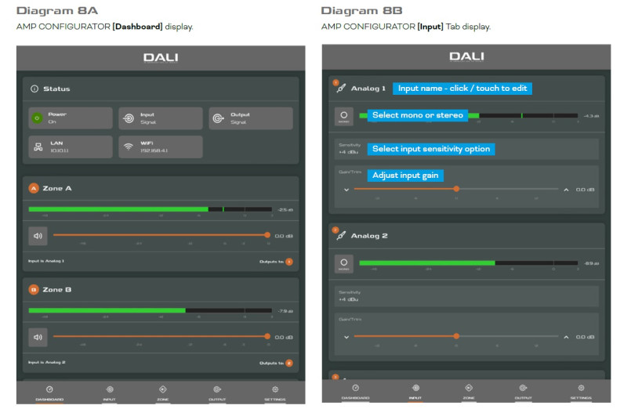Open the Input Signal status tile
This screenshot has height=409, width=631.
pyautogui.click(x=161, y=118)
